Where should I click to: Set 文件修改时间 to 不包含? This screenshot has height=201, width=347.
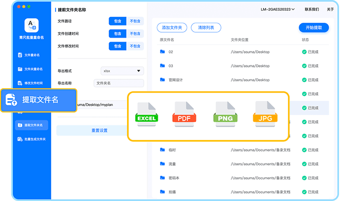tap(135, 46)
